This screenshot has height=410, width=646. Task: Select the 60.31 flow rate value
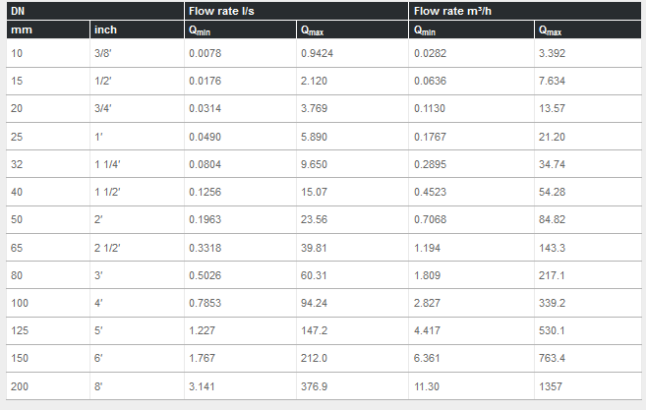(x=316, y=275)
